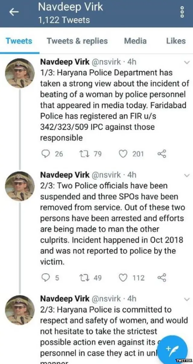Select the Likes tab
Image resolution: width=193 pixels, height=364 pixels.
click(x=176, y=41)
